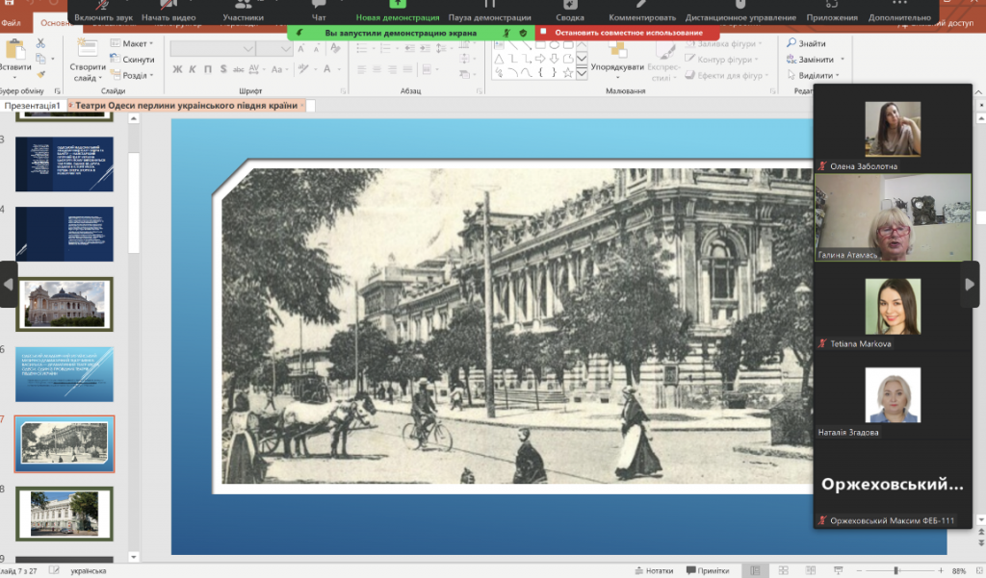Toggle italic К formatting

click(x=193, y=69)
